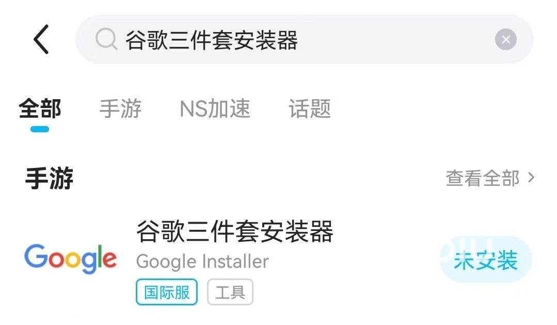
Task: Open the Google logo app icon
Action: point(70,259)
